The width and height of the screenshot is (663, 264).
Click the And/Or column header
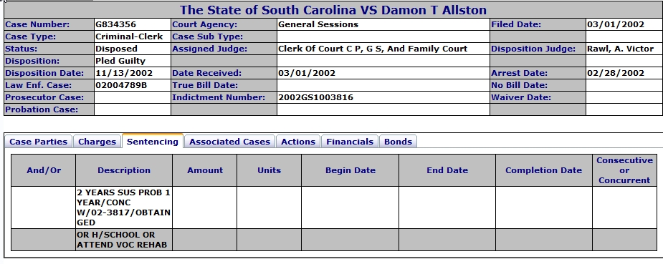click(x=44, y=170)
